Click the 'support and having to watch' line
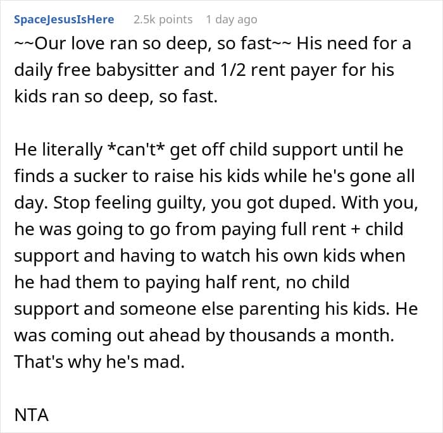The width and height of the screenshot is (443, 433). pyautogui.click(x=209, y=256)
